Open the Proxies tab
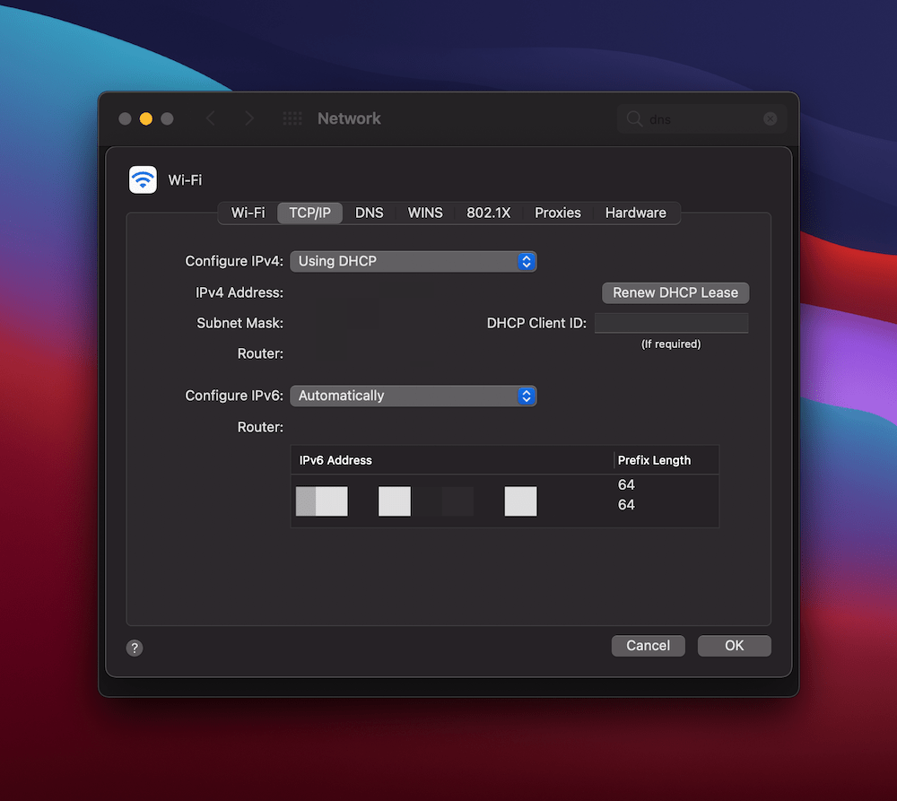The height and width of the screenshot is (801, 897). (x=557, y=213)
